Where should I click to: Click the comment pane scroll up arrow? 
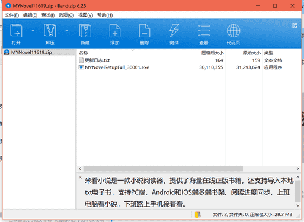click(x=298, y=178)
